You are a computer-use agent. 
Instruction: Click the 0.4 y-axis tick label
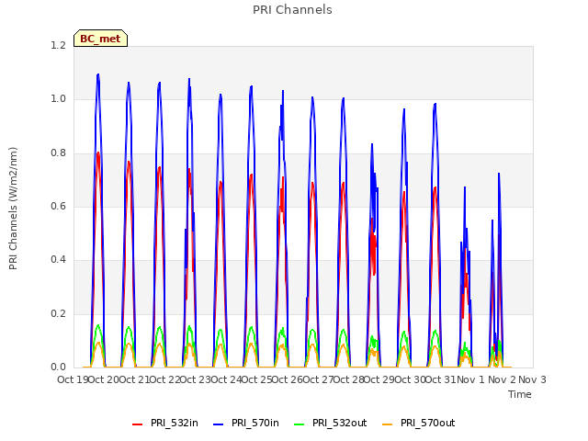(x=58, y=259)
